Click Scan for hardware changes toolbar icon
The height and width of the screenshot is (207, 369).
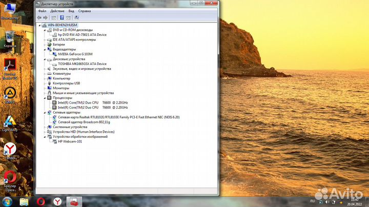tap(76, 17)
